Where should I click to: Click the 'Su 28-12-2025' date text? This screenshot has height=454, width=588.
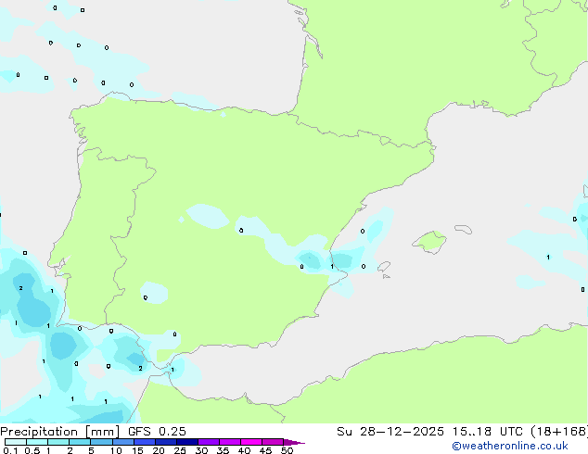point(390,432)
